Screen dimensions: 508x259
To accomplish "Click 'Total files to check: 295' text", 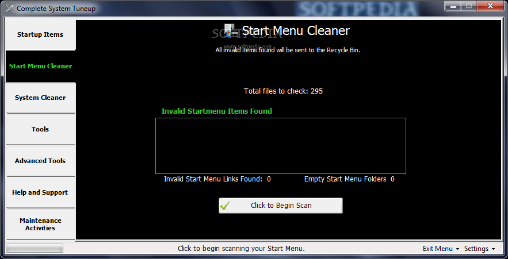I will 283,91.
